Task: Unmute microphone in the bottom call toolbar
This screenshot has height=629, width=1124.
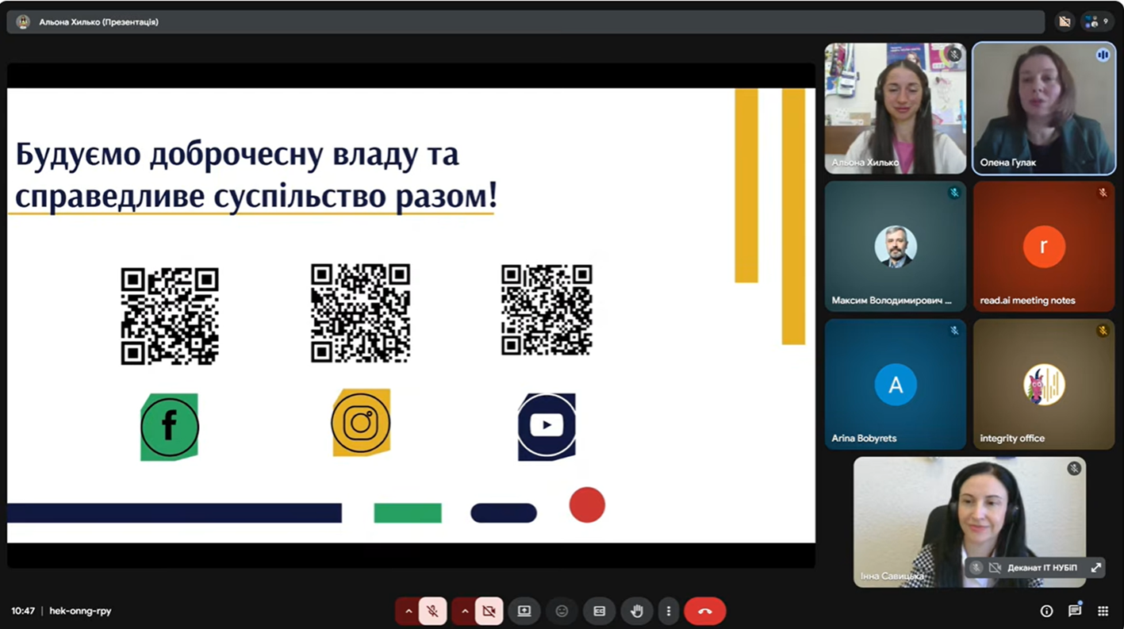Action: click(432, 612)
